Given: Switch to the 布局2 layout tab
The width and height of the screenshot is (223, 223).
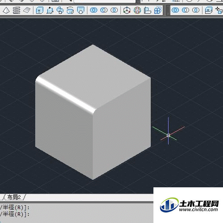Looking at the screenshot, I should tap(14, 197).
